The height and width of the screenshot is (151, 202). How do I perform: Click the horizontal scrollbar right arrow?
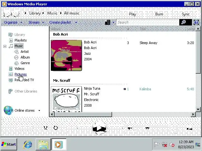click(193, 114)
